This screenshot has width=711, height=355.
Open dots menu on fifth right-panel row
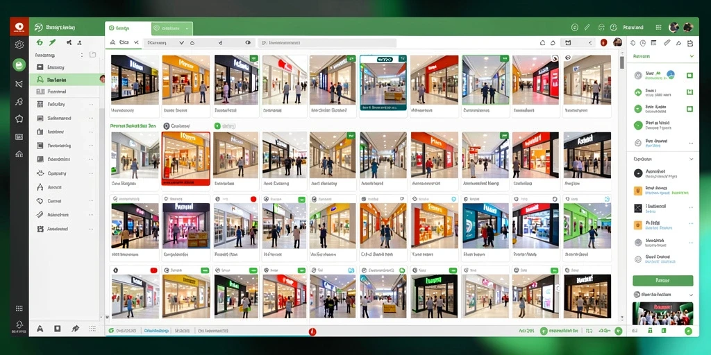pos(691,143)
